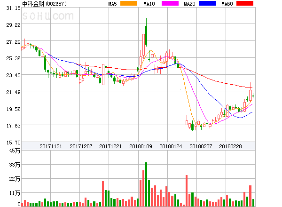Click the 20180228 date label
This screenshot has width=282, height=207.
point(230,146)
